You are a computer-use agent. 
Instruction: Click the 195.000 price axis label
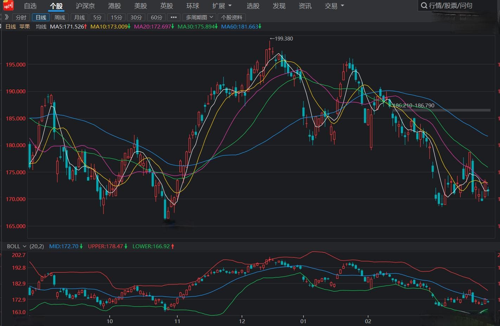pyautogui.click(x=15, y=65)
